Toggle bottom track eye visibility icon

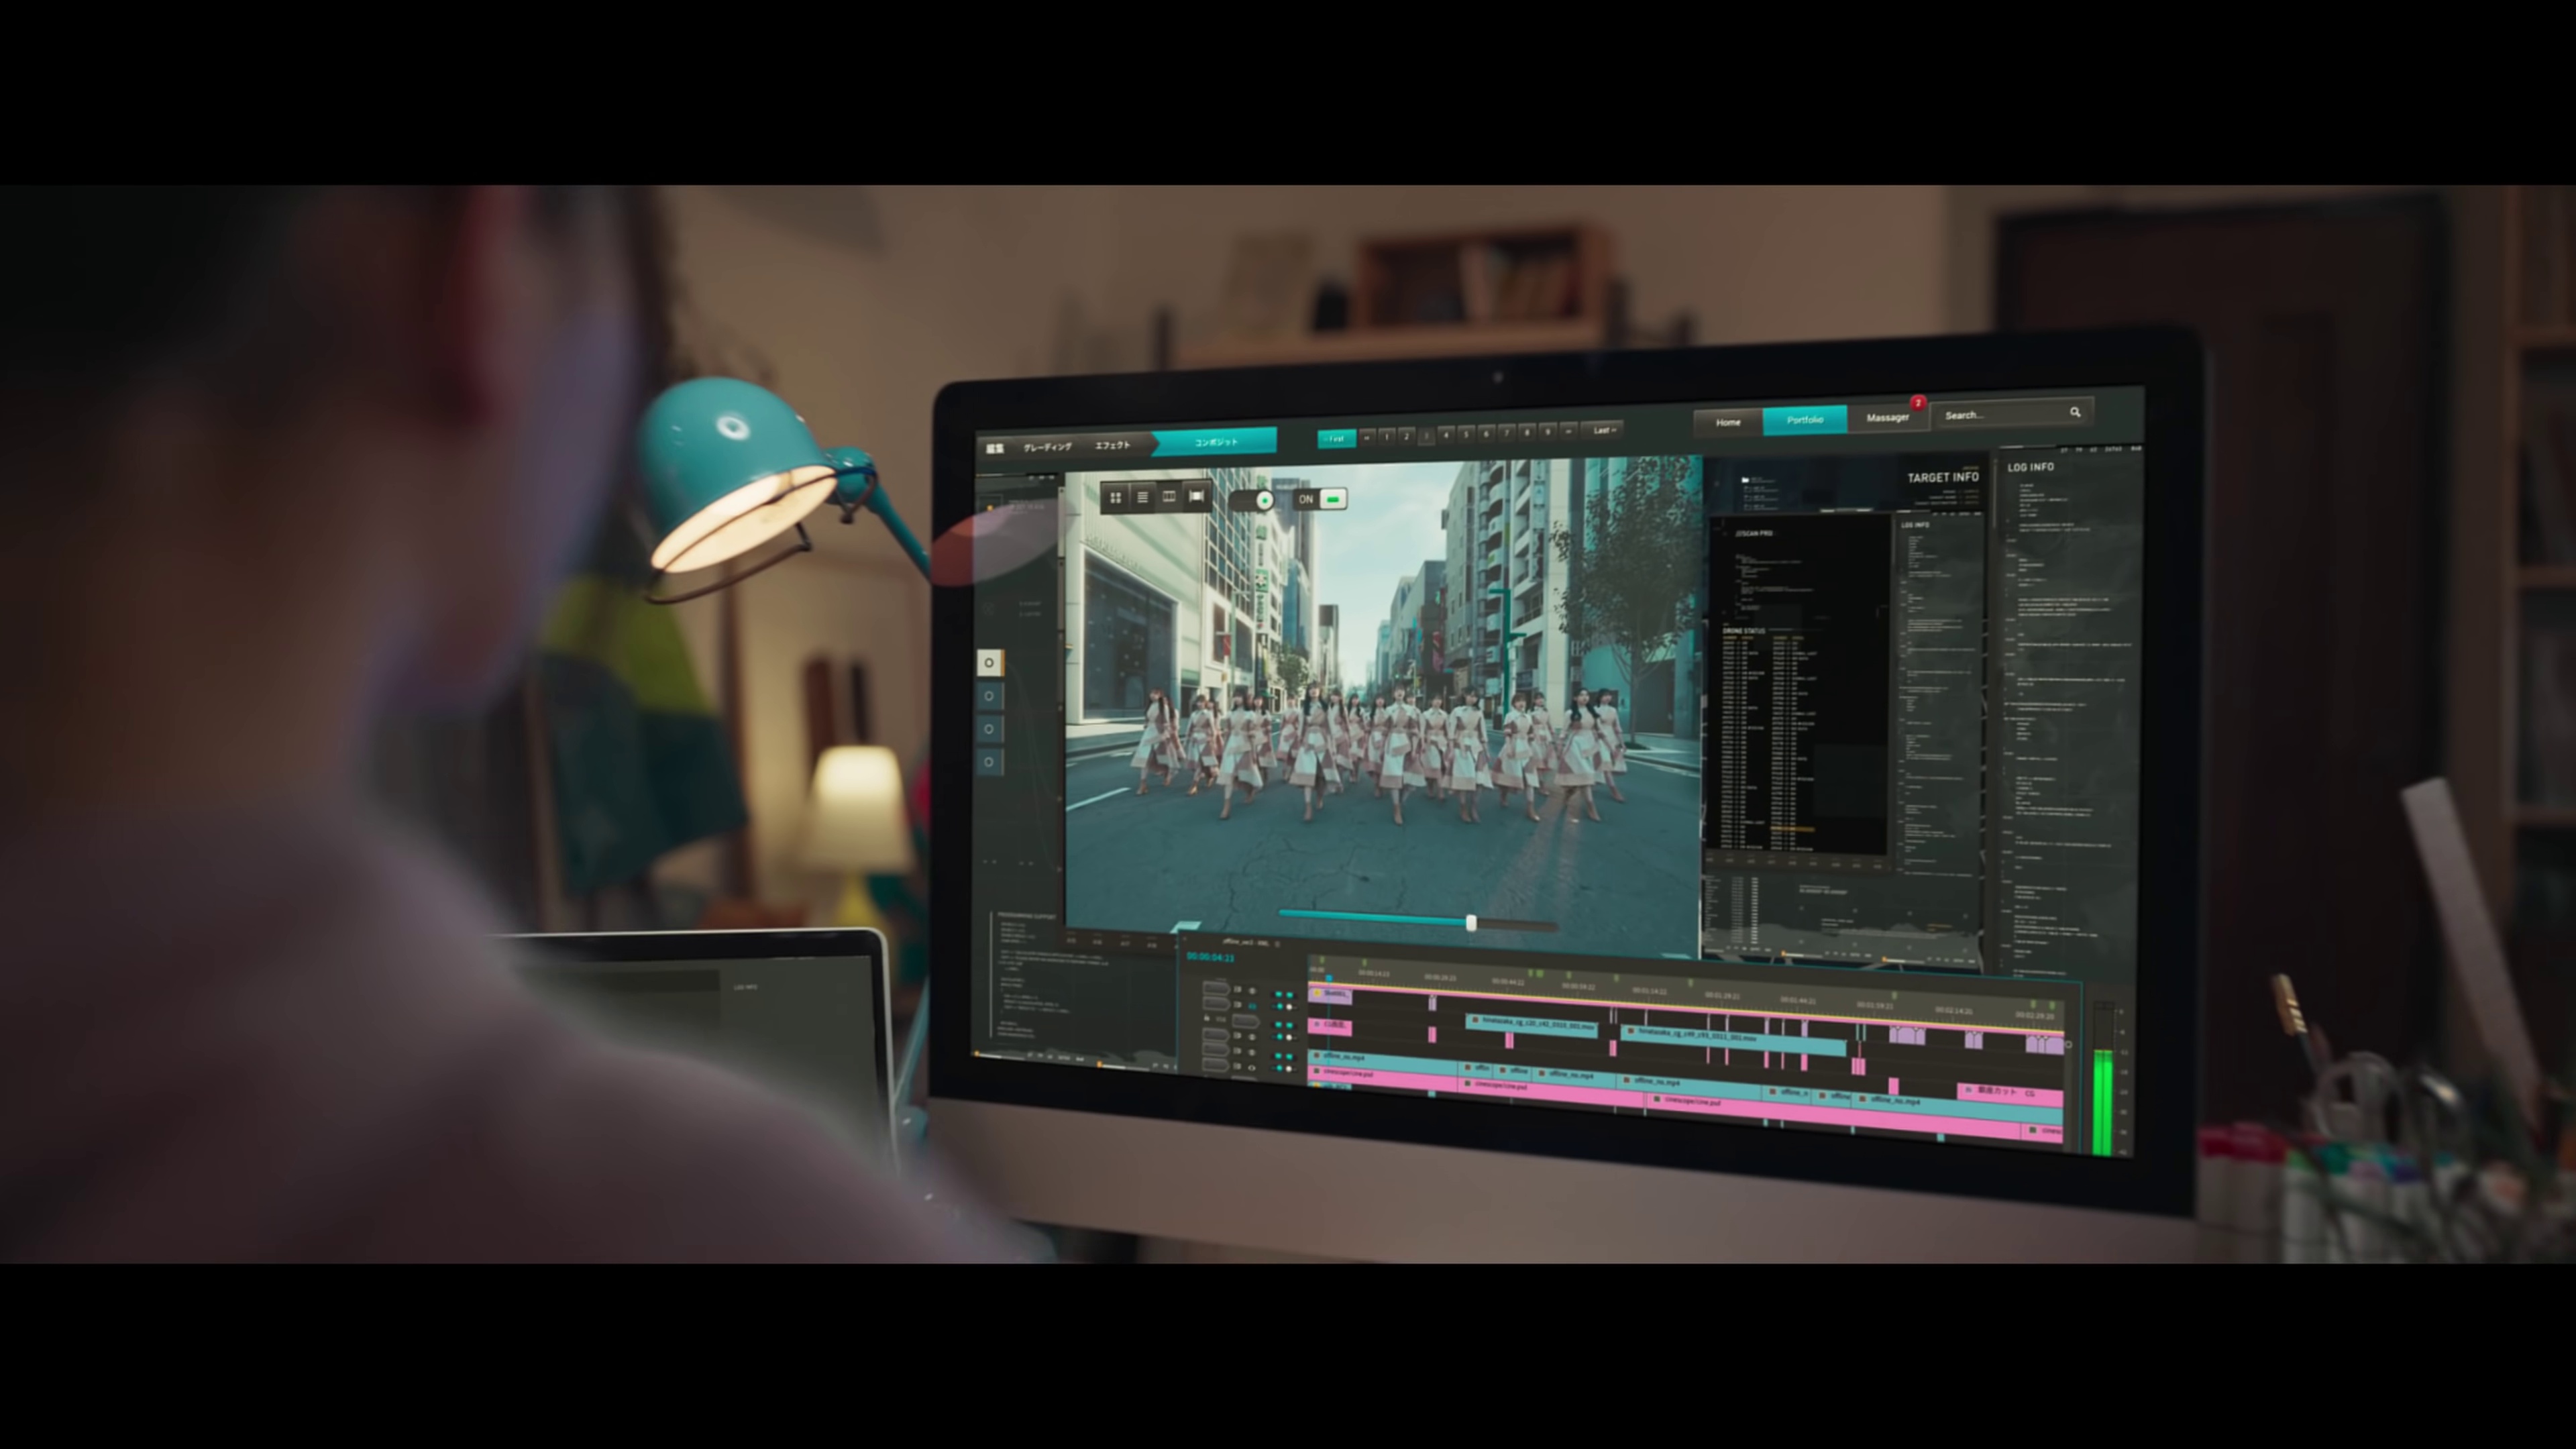pos(1251,1068)
